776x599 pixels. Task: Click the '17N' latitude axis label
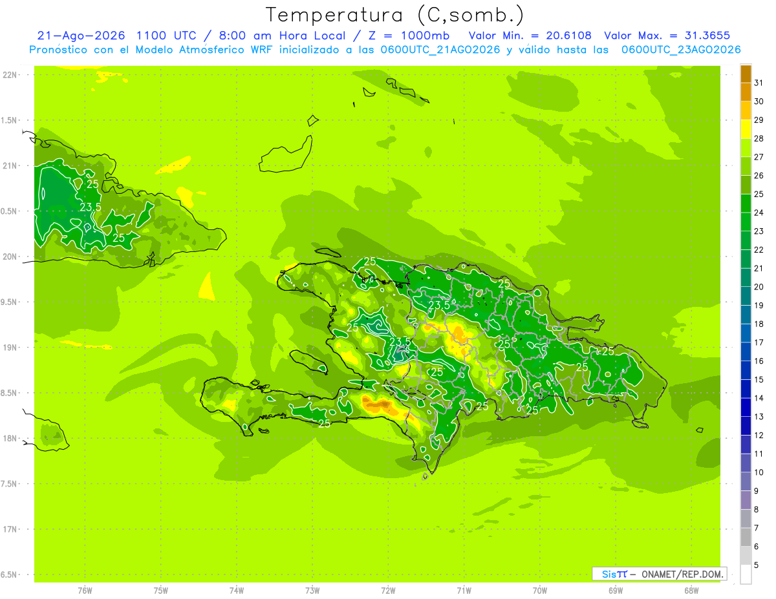coord(11,530)
